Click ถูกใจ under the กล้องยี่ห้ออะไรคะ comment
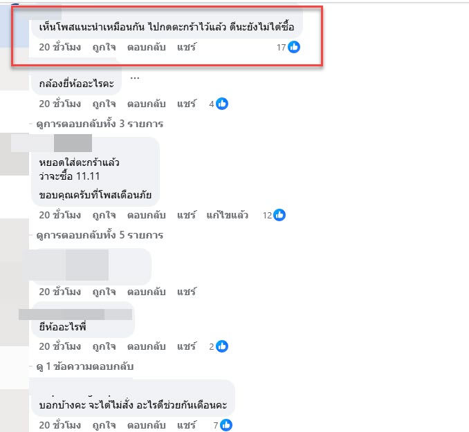Image resolution: width=469 pixels, height=432 pixels. click(x=104, y=104)
